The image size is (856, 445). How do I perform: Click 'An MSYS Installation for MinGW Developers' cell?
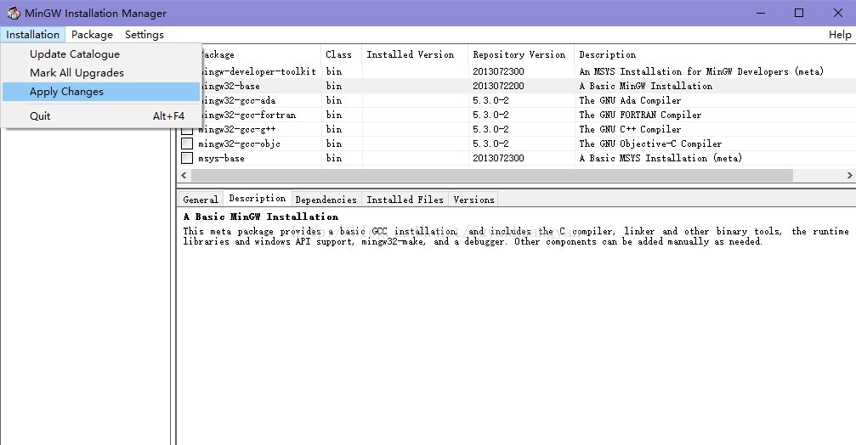[x=701, y=71]
